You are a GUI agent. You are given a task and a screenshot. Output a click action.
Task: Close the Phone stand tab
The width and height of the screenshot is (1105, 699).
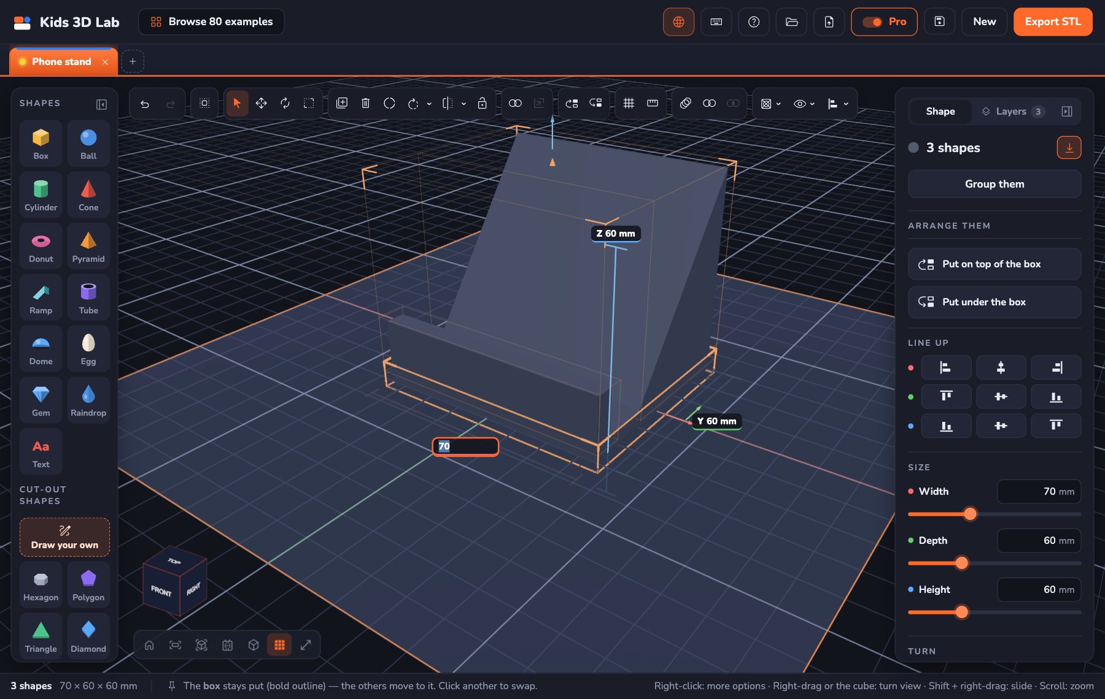[x=106, y=62]
